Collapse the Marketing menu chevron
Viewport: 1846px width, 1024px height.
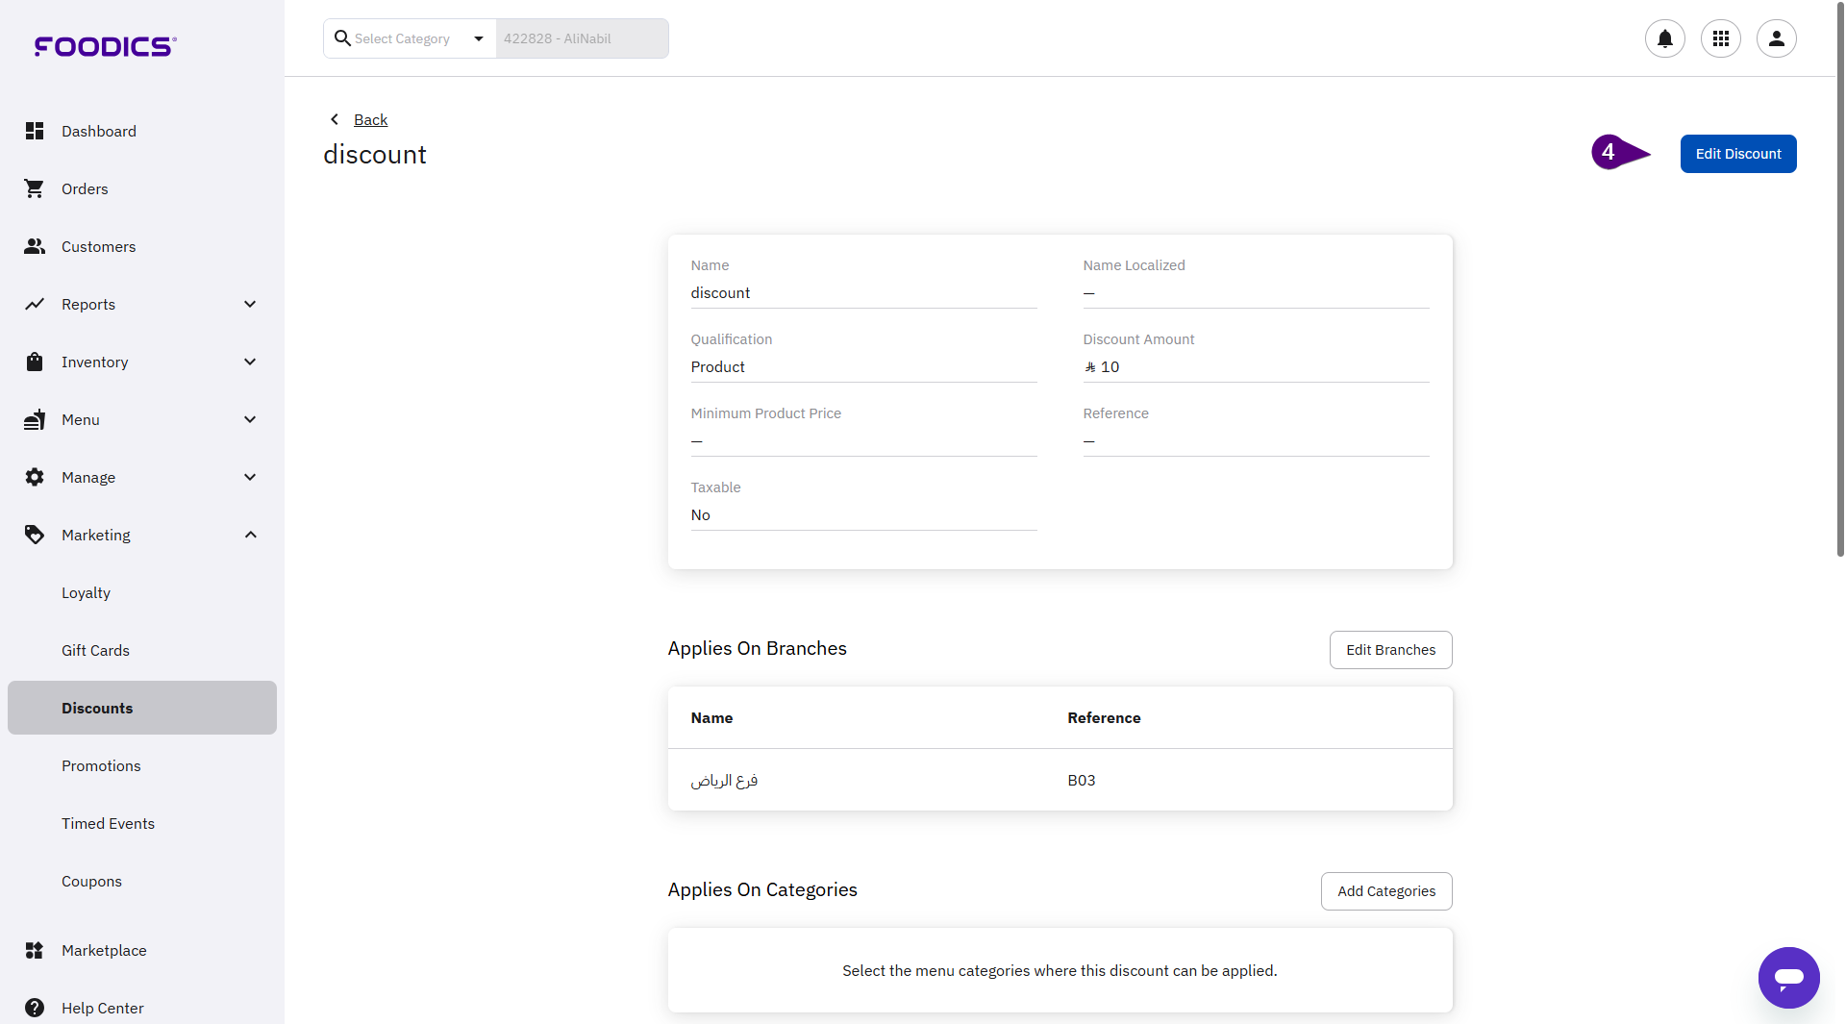[250, 535]
